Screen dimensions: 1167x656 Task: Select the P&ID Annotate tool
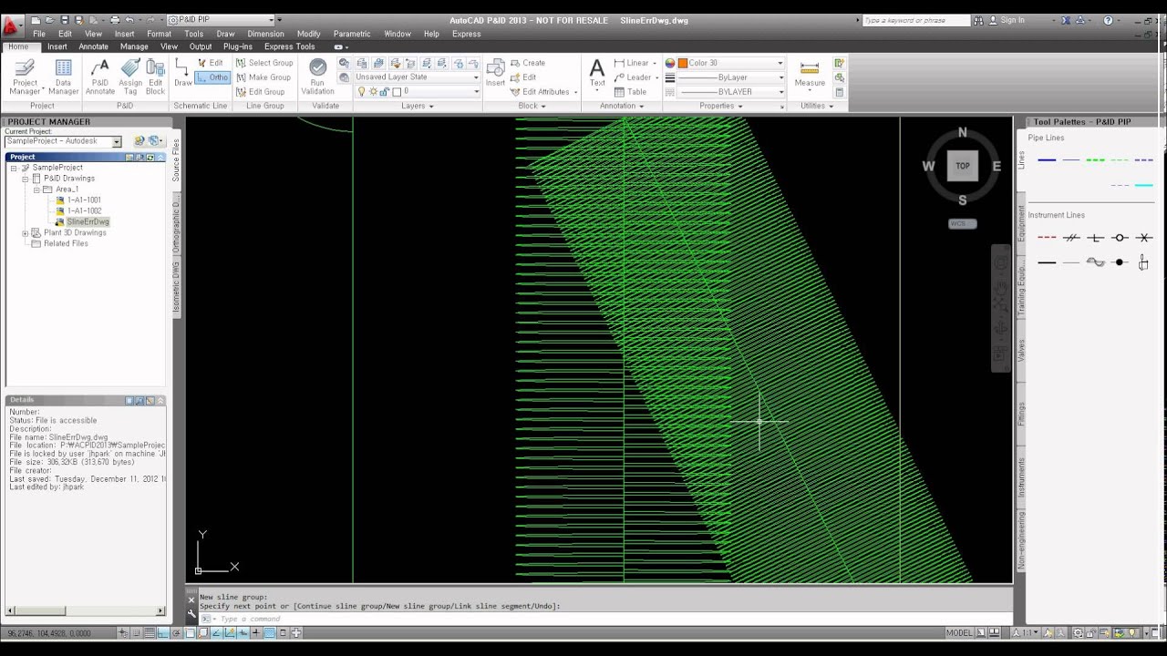point(100,77)
